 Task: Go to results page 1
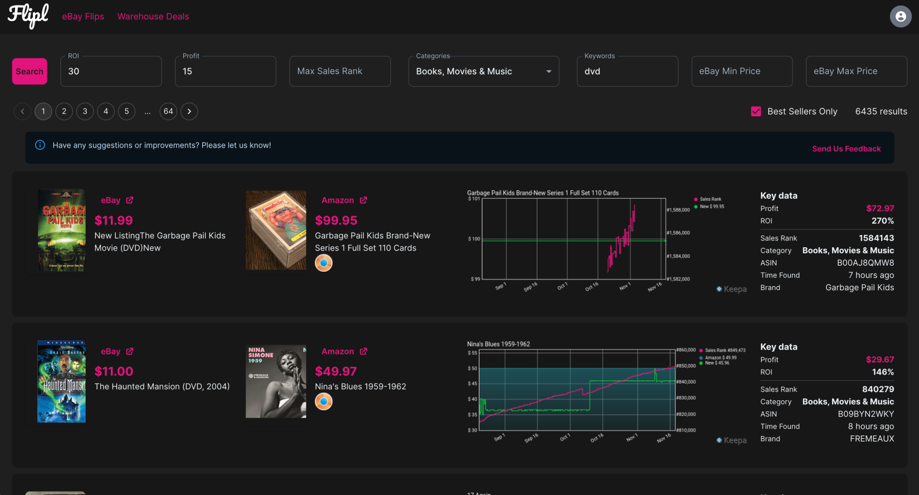43,111
